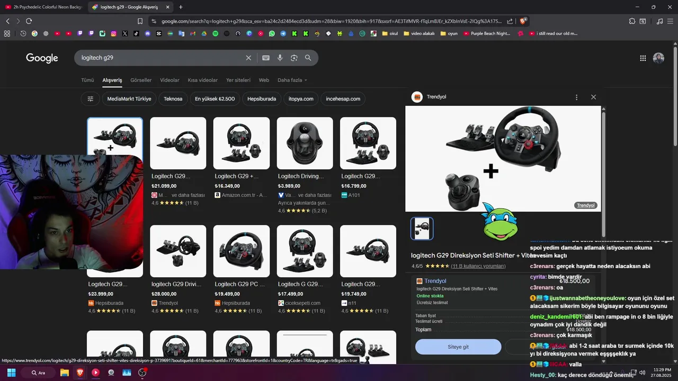
Task: Switch to the Tümü search tab
Action: point(87,80)
